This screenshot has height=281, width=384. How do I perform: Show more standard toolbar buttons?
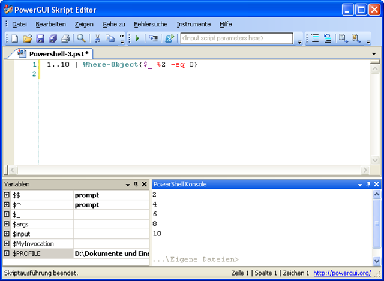[122, 39]
